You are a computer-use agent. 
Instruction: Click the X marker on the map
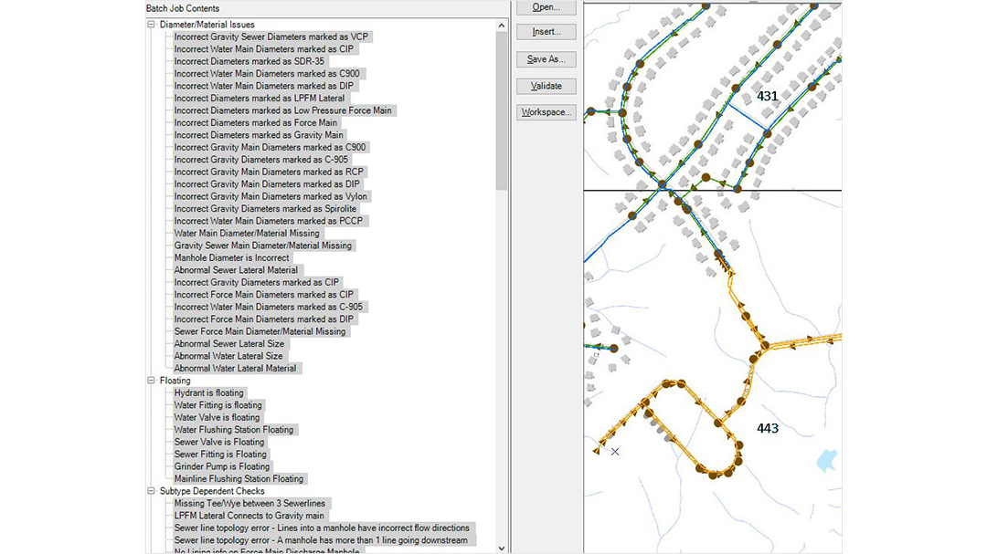pyautogui.click(x=615, y=452)
